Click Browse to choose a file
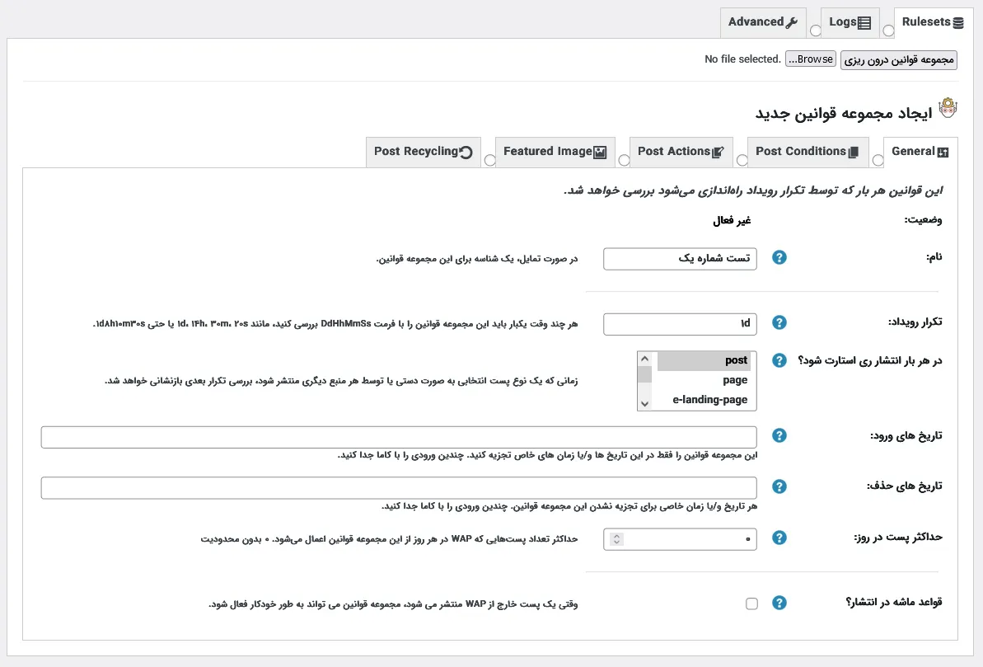 pyautogui.click(x=811, y=59)
